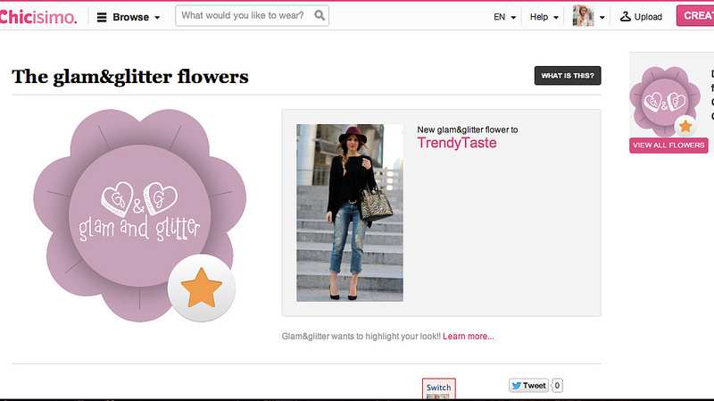Open the TrendyTaste outfit photo

(350, 213)
